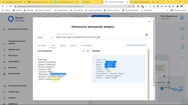Open Компоненты in sidebar

14,73
